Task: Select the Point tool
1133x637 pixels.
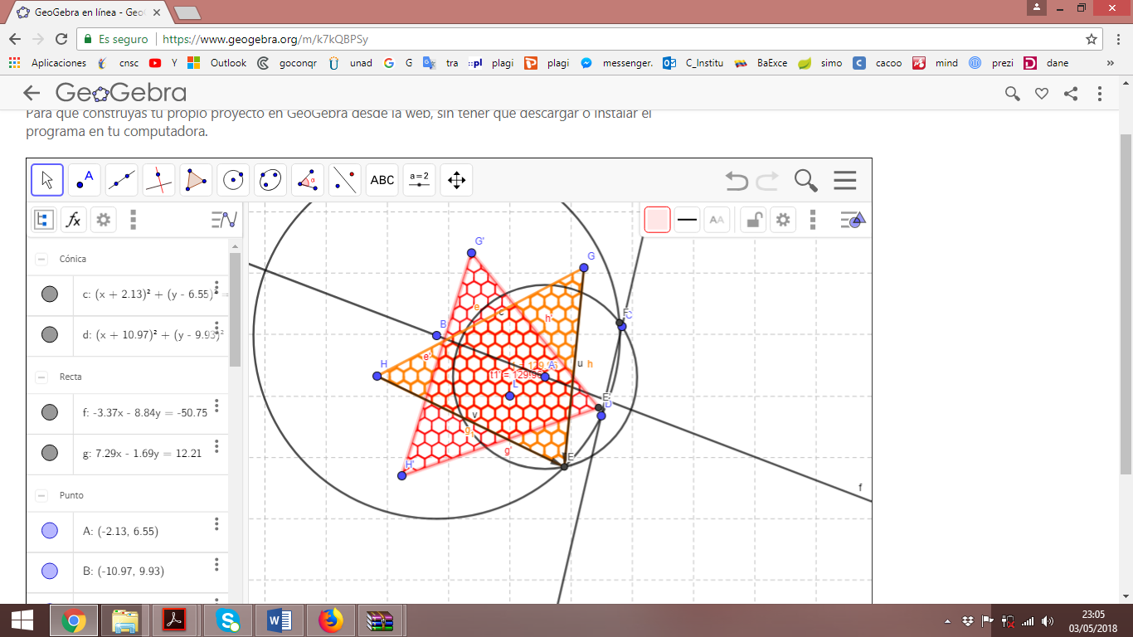Action: click(84, 179)
